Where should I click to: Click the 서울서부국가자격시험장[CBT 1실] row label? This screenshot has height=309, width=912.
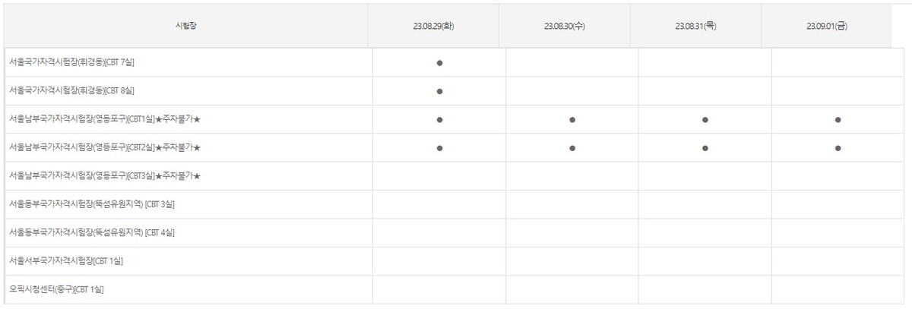tap(66, 261)
